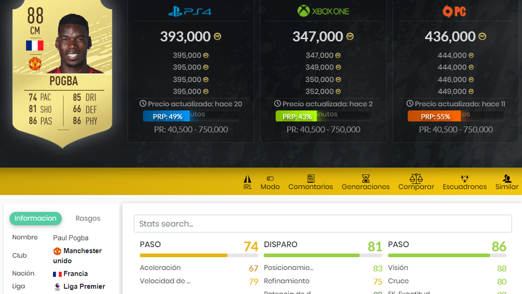The height and width of the screenshot is (294, 522).
Task: Click the Refinamiento stat row
Action: coord(323,281)
